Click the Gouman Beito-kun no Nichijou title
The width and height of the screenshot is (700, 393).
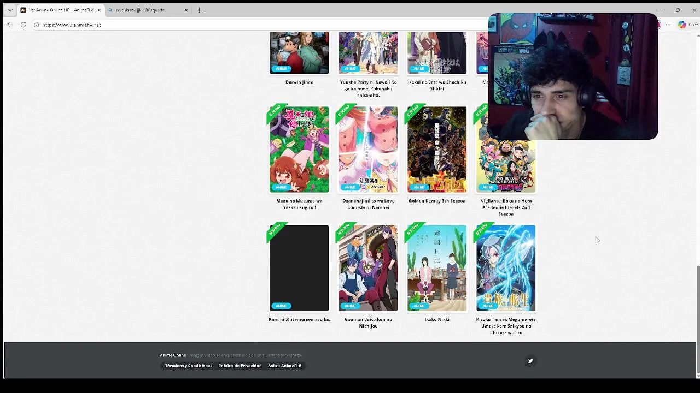368,323
